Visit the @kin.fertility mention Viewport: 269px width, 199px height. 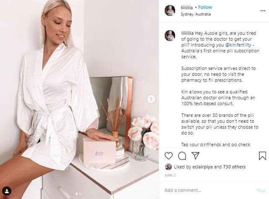point(238,45)
